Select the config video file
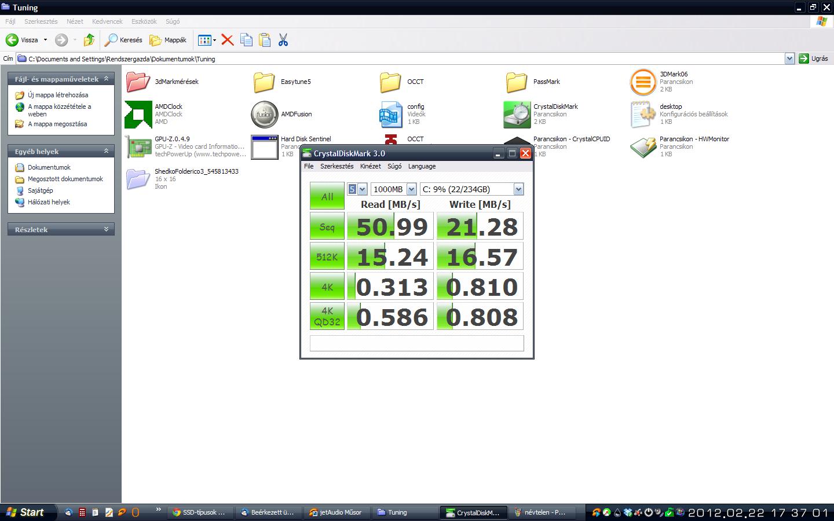The image size is (834, 521). [390, 114]
